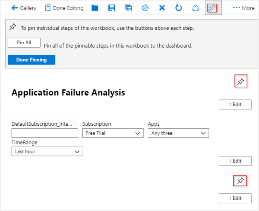Open workbook settings with the gear icon

(x=145, y=8)
